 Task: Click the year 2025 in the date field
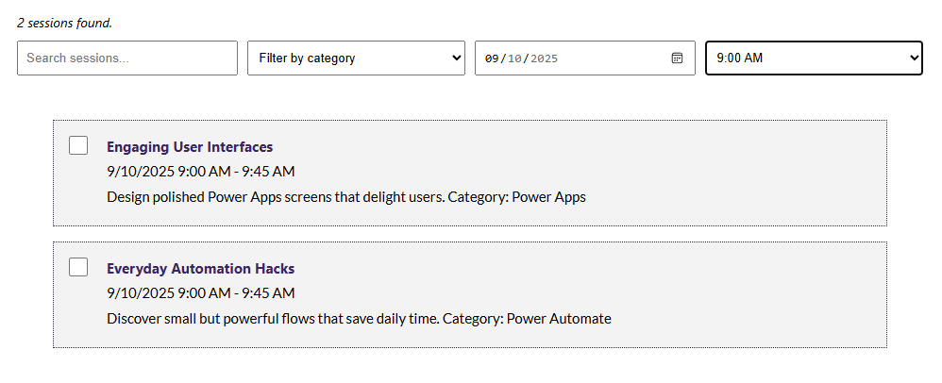tap(544, 58)
